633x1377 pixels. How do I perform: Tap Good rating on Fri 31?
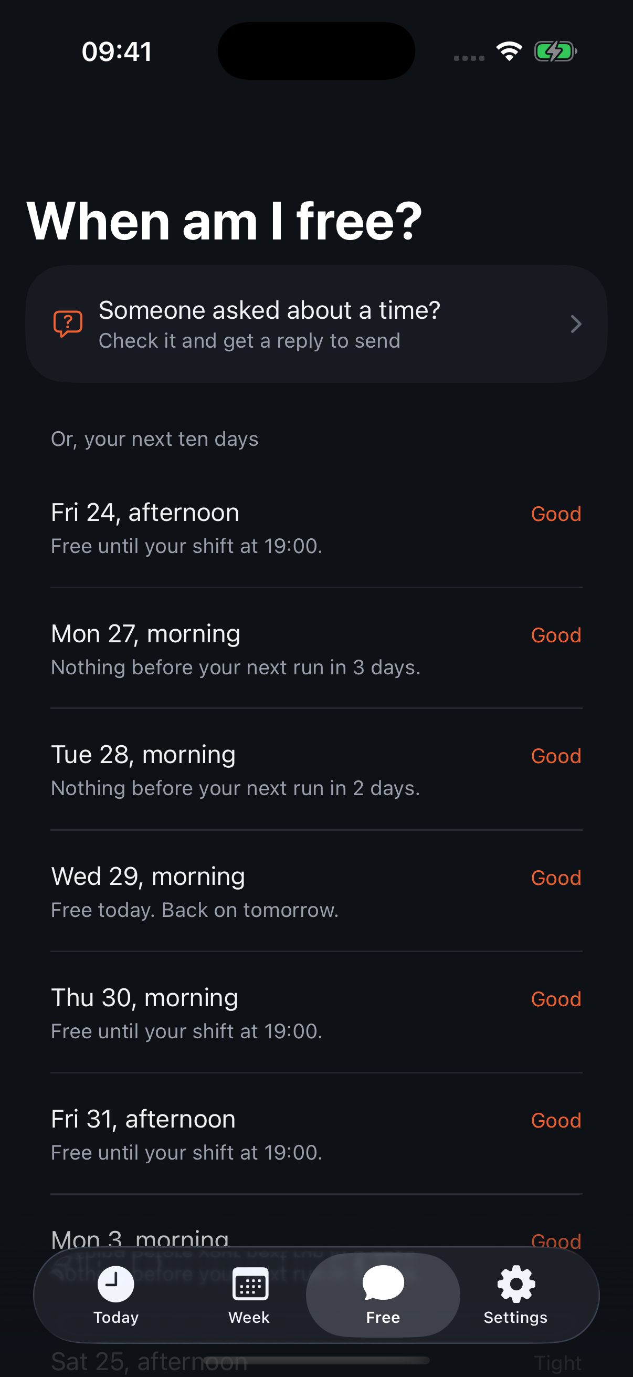point(555,1120)
